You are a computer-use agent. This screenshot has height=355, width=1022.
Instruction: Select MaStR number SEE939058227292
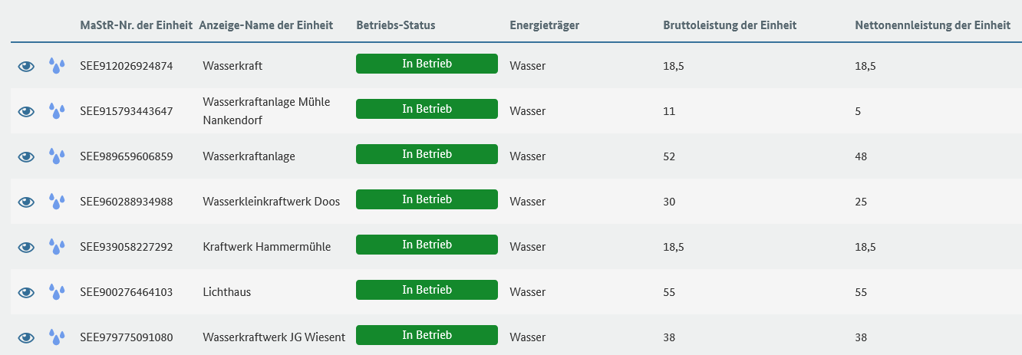tap(127, 247)
